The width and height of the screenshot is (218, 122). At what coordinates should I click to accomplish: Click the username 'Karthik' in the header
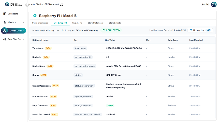click(206, 4)
